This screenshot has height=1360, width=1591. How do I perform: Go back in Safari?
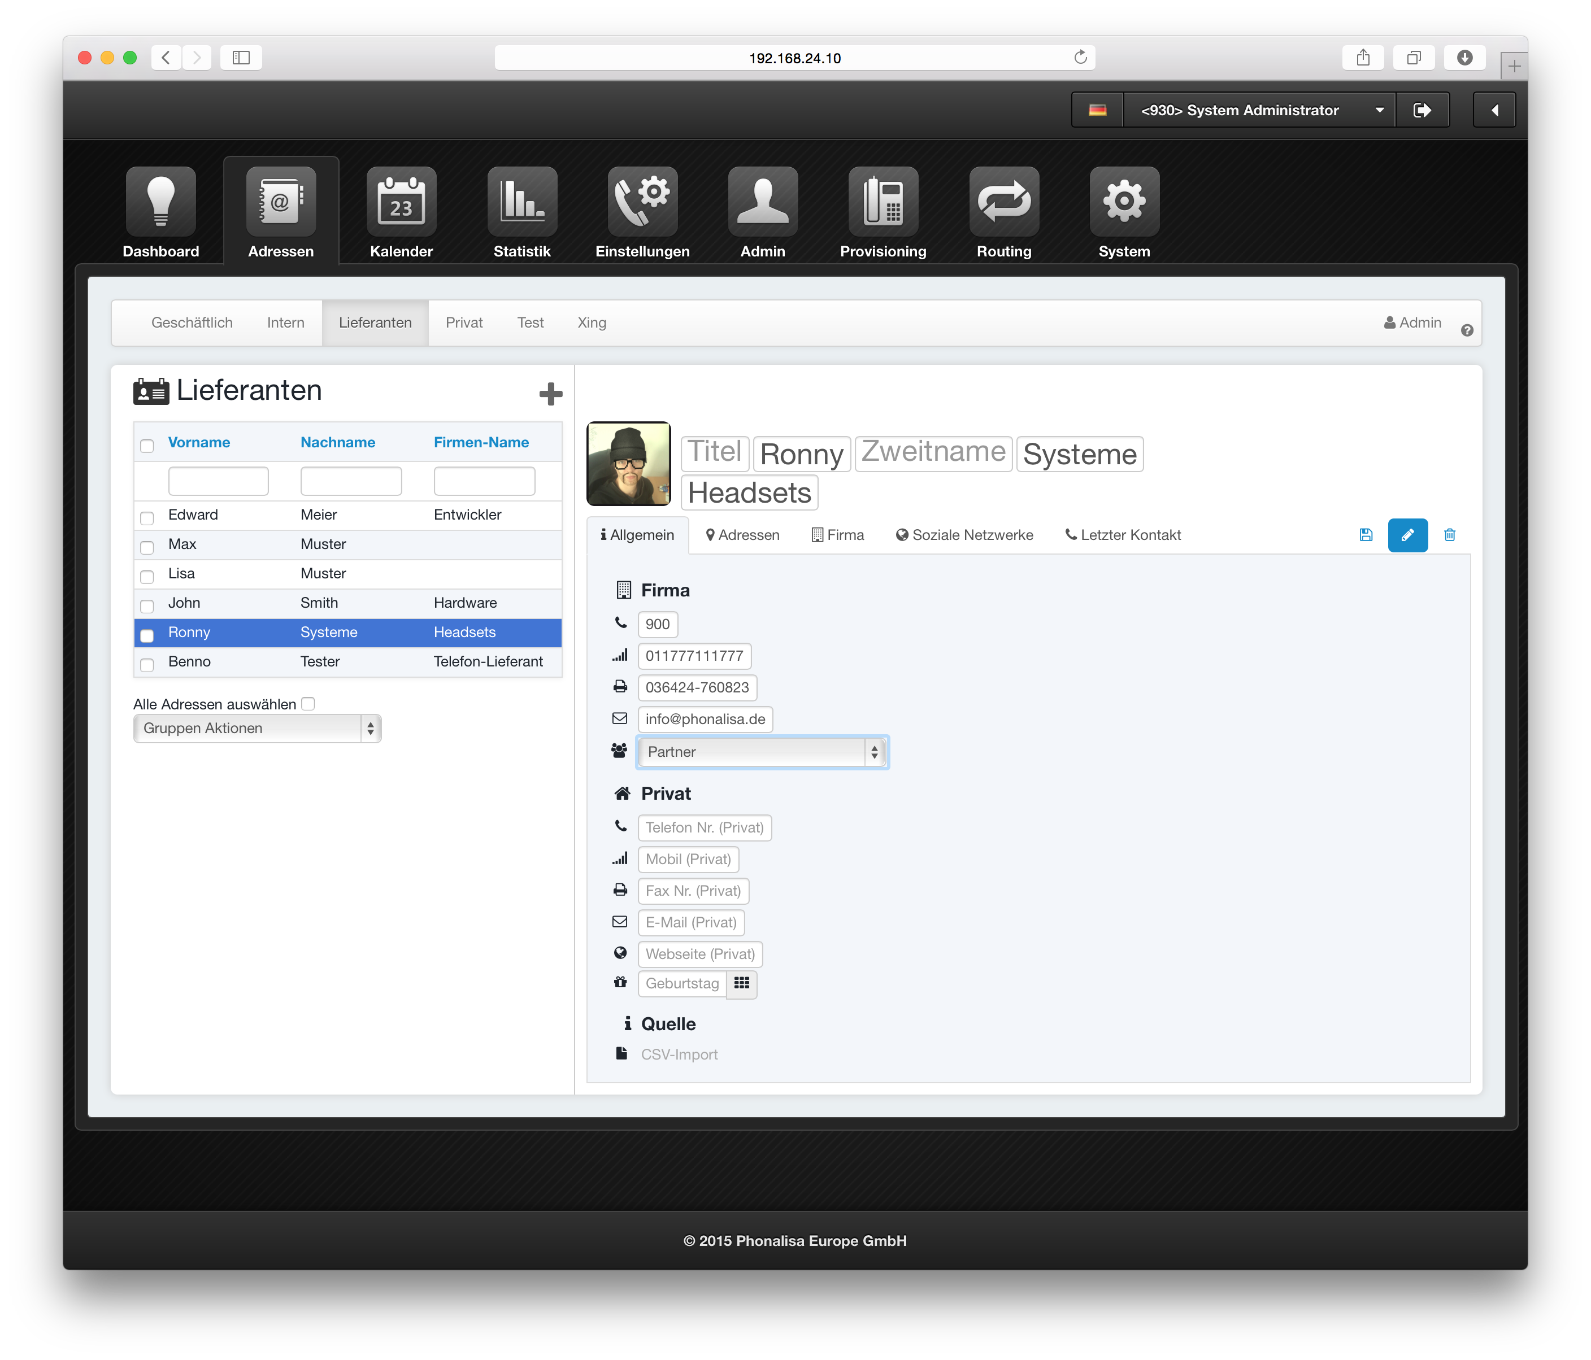click(166, 58)
